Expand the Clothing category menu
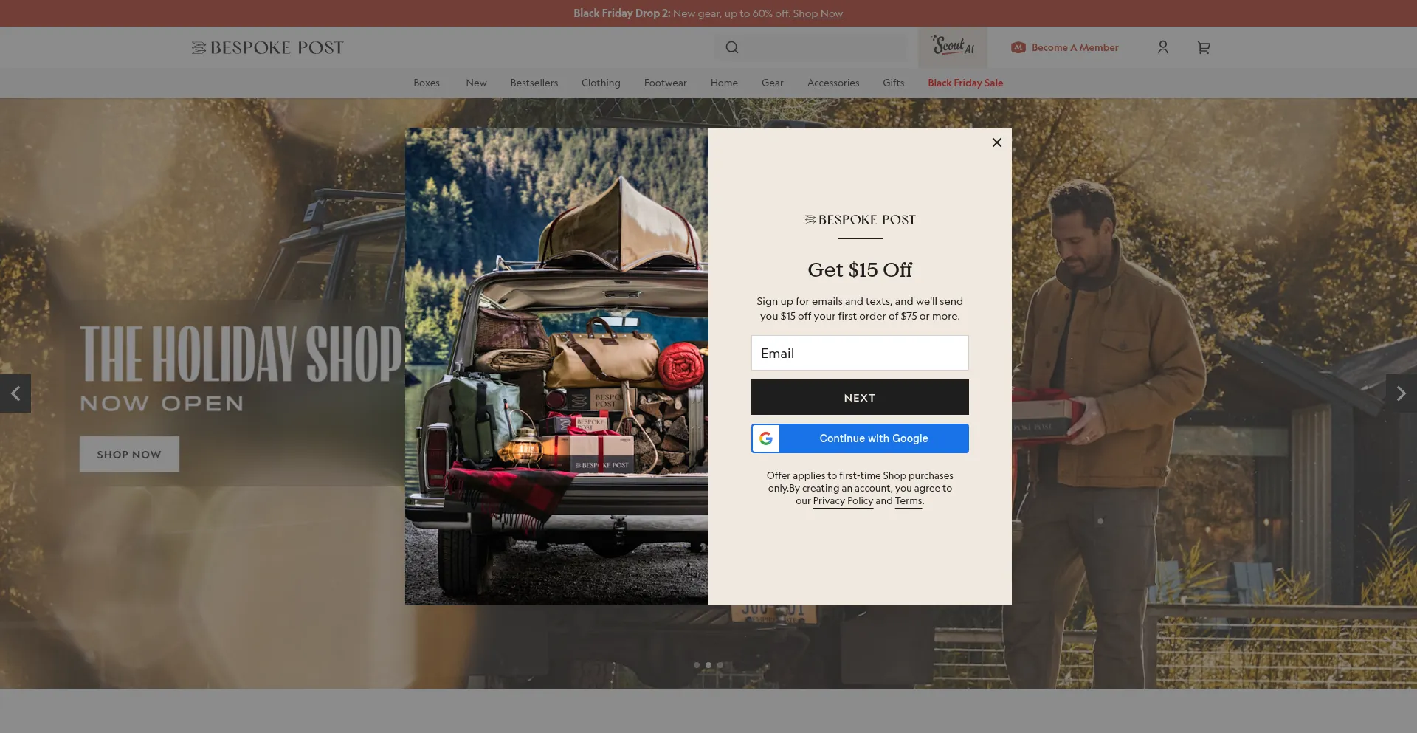 pos(601,83)
